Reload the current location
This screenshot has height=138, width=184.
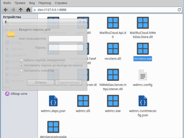pyautogui.click(x=179, y=10)
